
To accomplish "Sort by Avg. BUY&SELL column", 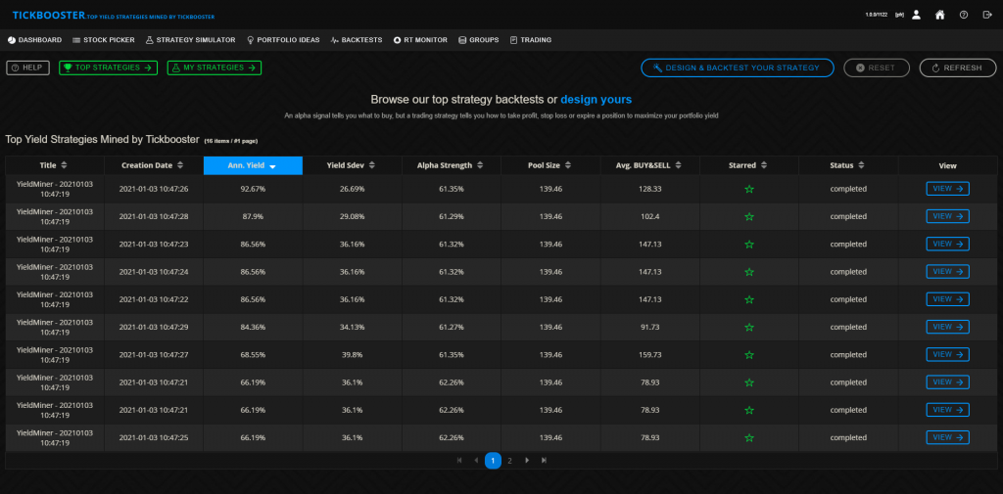I will [650, 165].
